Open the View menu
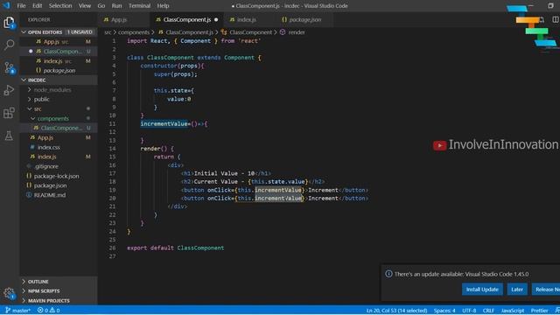The width and height of the screenshot is (560, 315). coord(85,6)
